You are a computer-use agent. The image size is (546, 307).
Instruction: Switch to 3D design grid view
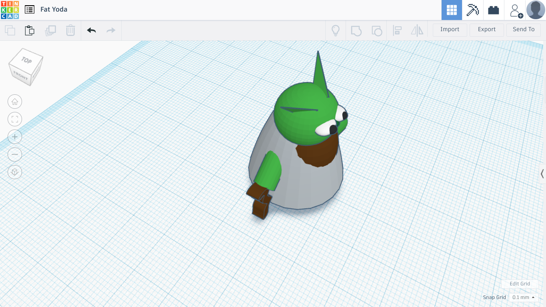point(452,10)
